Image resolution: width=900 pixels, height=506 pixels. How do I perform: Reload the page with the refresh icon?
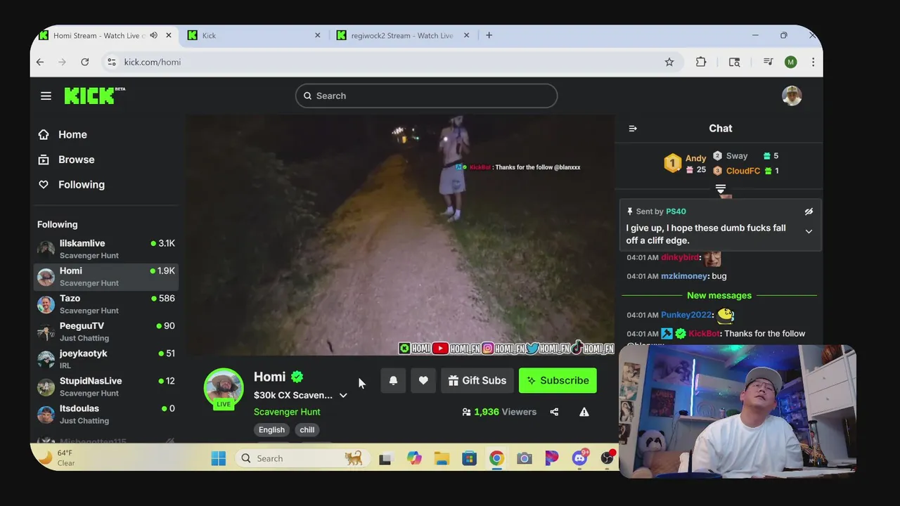click(x=85, y=62)
